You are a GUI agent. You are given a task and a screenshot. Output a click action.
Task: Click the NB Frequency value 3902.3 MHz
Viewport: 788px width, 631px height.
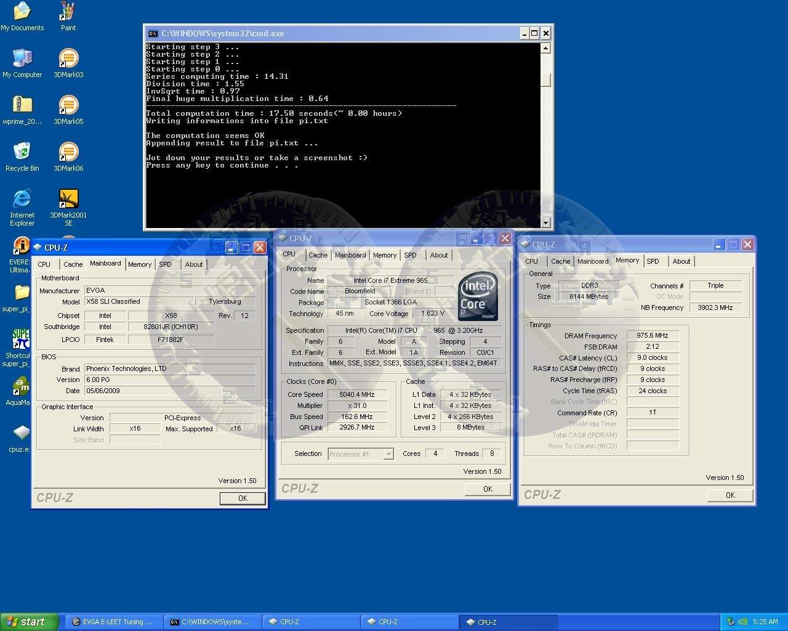(x=715, y=307)
